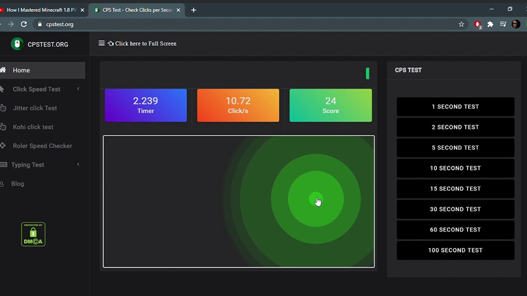The height and width of the screenshot is (296, 527).
Task: Click the 10.72 Click/s card
Action: (238, 105)
